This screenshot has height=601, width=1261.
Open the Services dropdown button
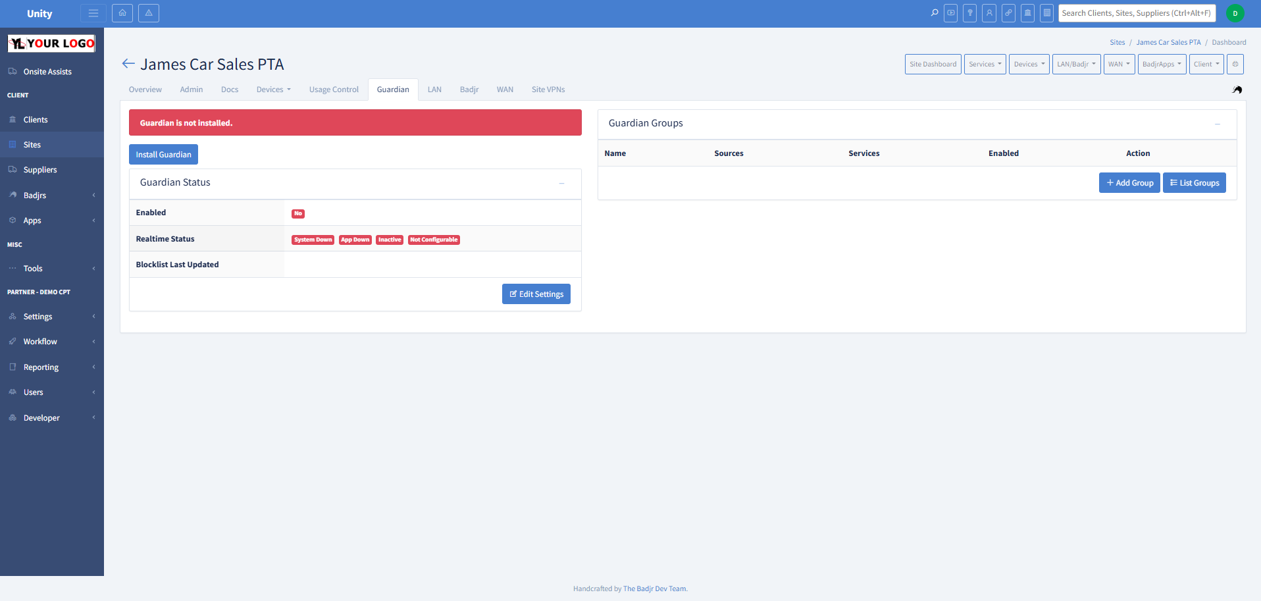coord(985,64)
